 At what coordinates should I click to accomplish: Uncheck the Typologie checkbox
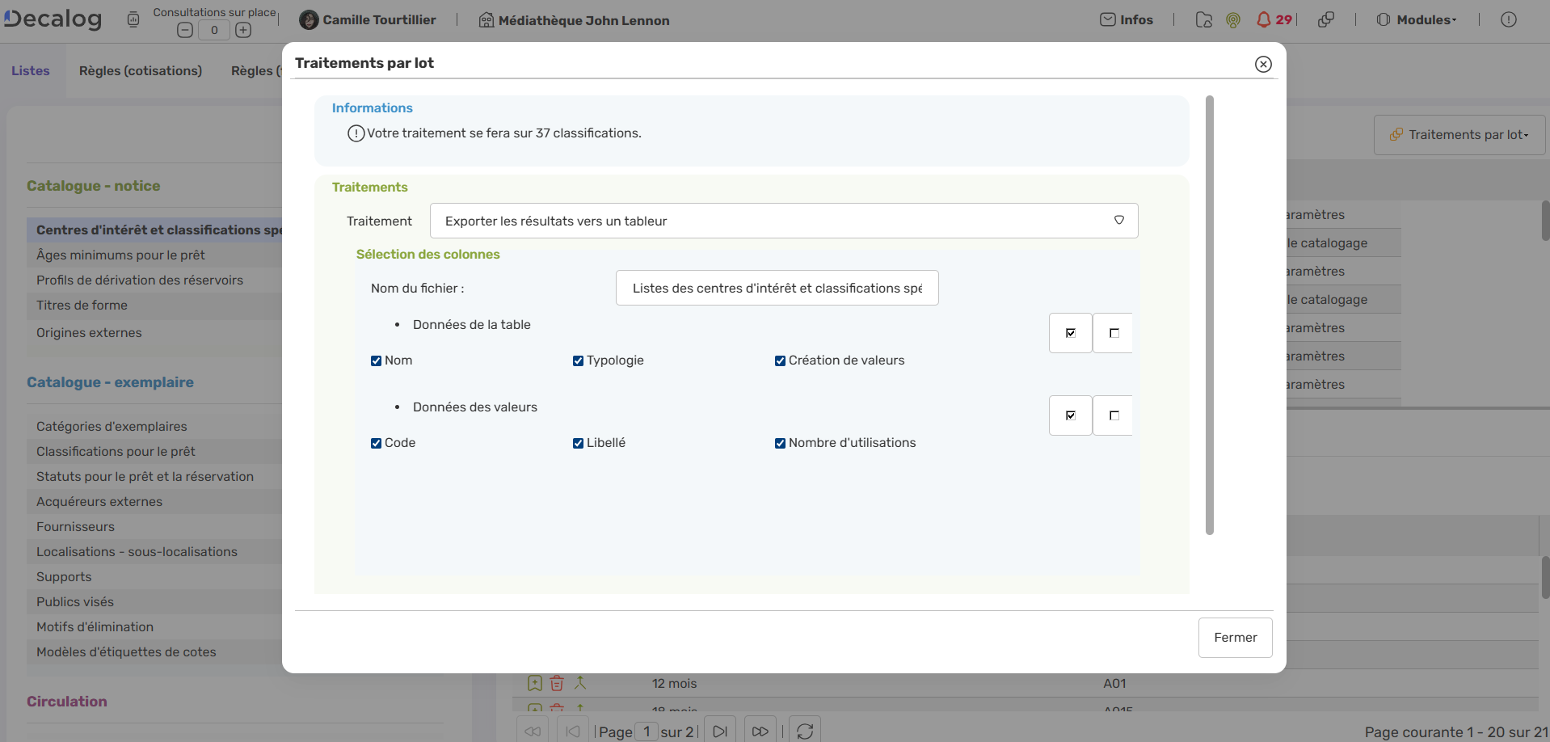578,360
